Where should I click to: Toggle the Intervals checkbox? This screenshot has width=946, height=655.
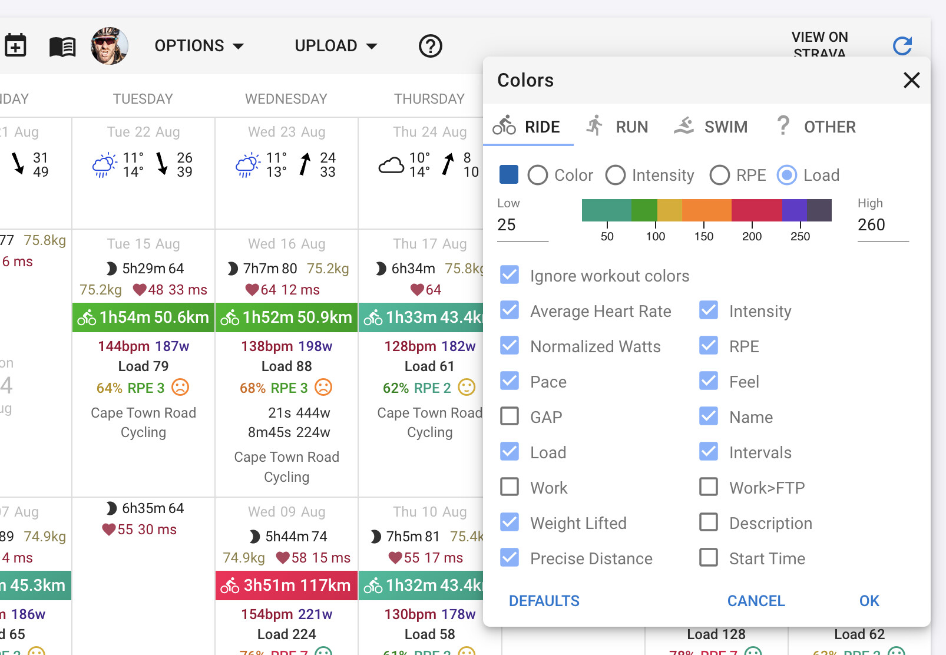(709, 452)
